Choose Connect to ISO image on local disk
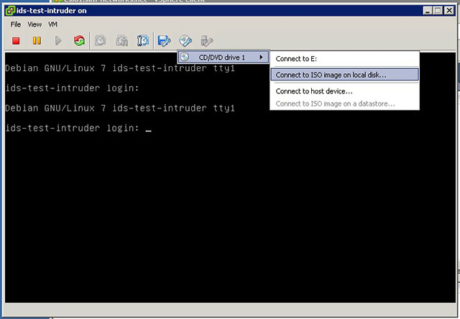This screenshot has height=319, width=460. click(345, 75)
